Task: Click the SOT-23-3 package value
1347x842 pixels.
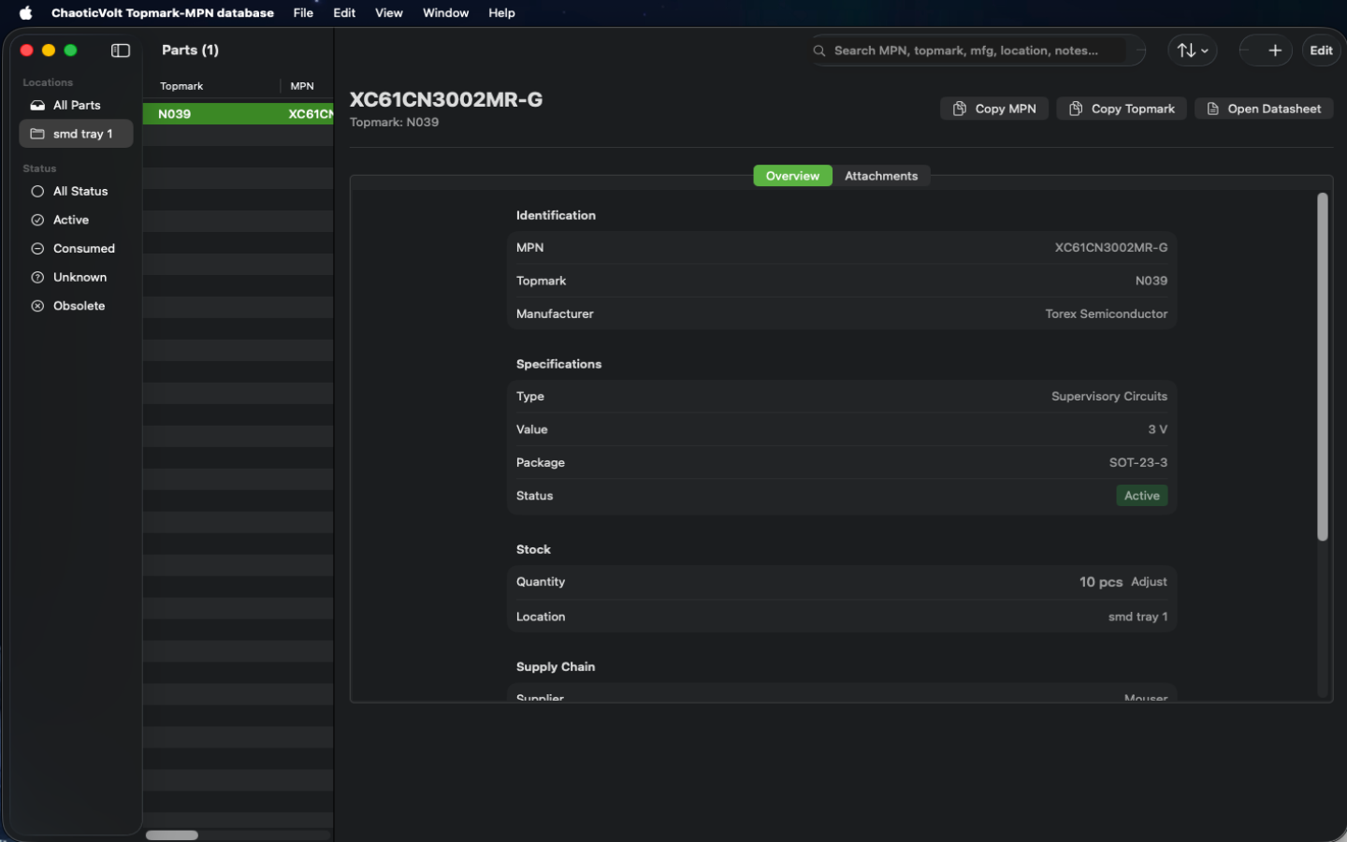Action: pos(1138,463)
